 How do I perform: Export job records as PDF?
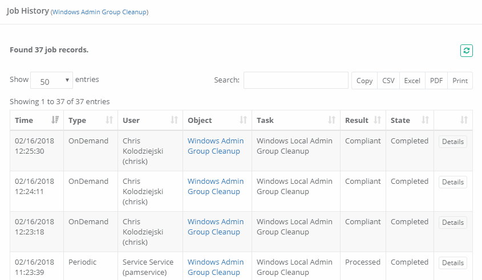(436, 81)
